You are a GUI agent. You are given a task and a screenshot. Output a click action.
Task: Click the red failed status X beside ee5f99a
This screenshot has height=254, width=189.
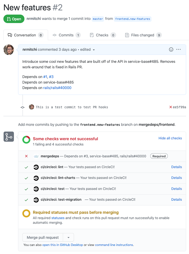[x=171, y=107]
